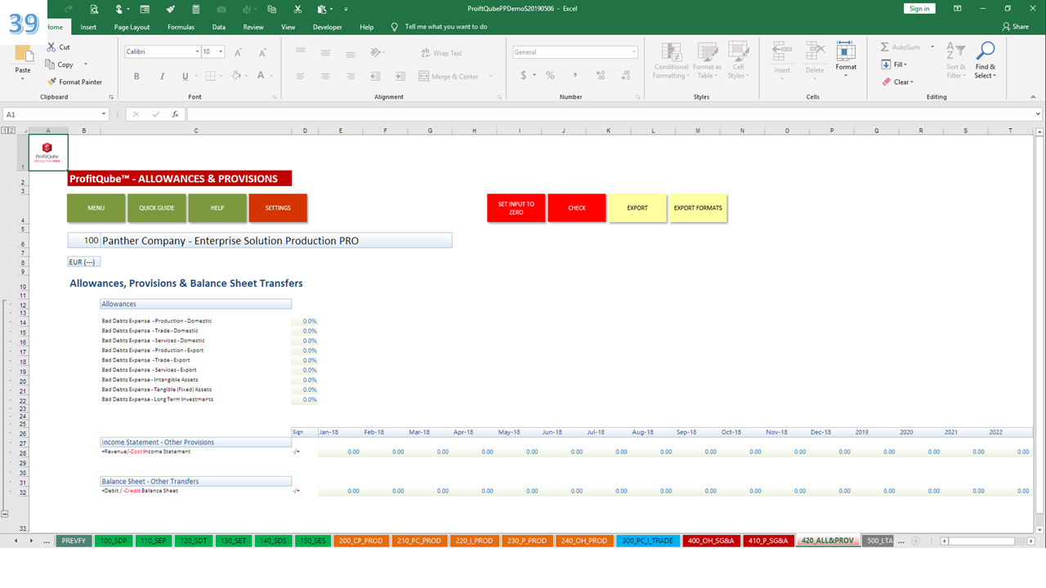This screenshot has width=1046, height=588.
Task: Toggle align left for cell text
Action: 300,76
